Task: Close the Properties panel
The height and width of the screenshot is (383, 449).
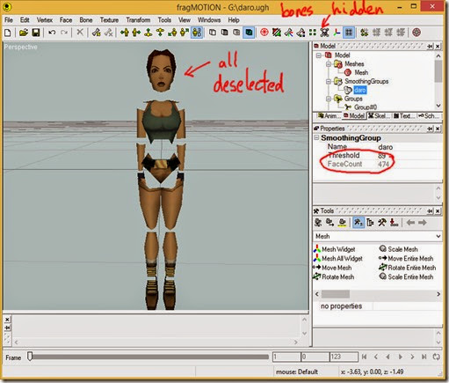Action: 438,129
